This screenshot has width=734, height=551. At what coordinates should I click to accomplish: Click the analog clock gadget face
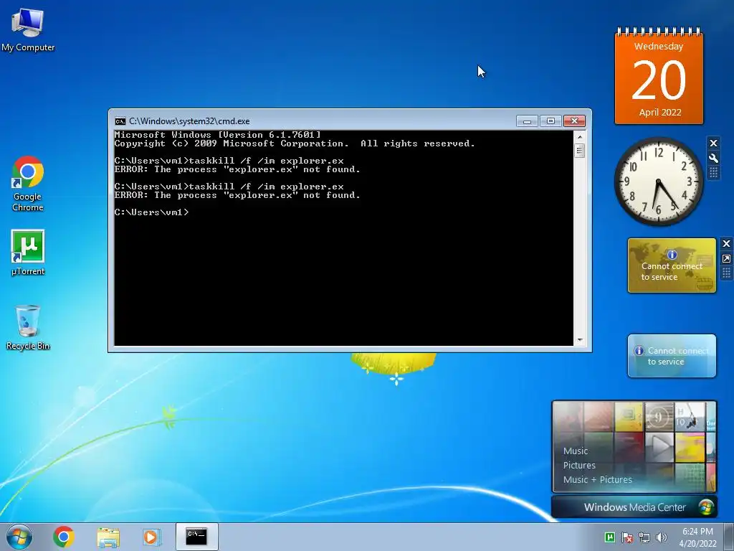click(658, 182)
